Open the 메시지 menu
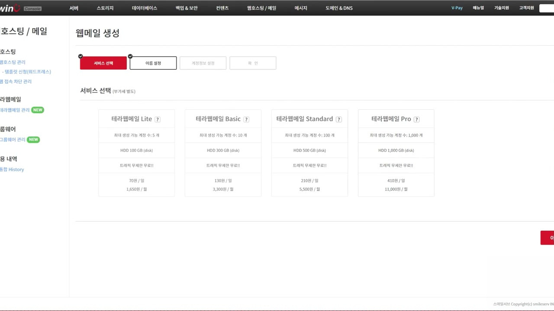The height and width of the screenshot is (311, 554). [301, 8]
